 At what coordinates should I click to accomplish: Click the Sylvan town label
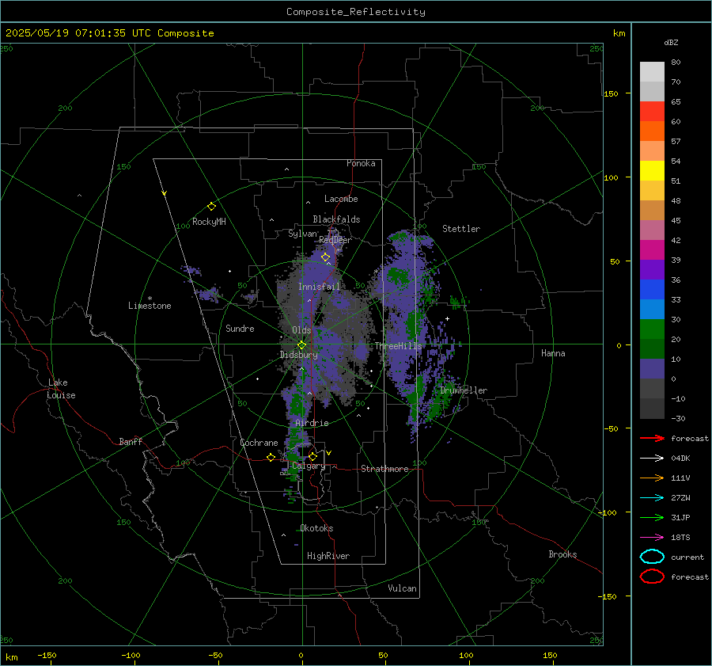303,234
